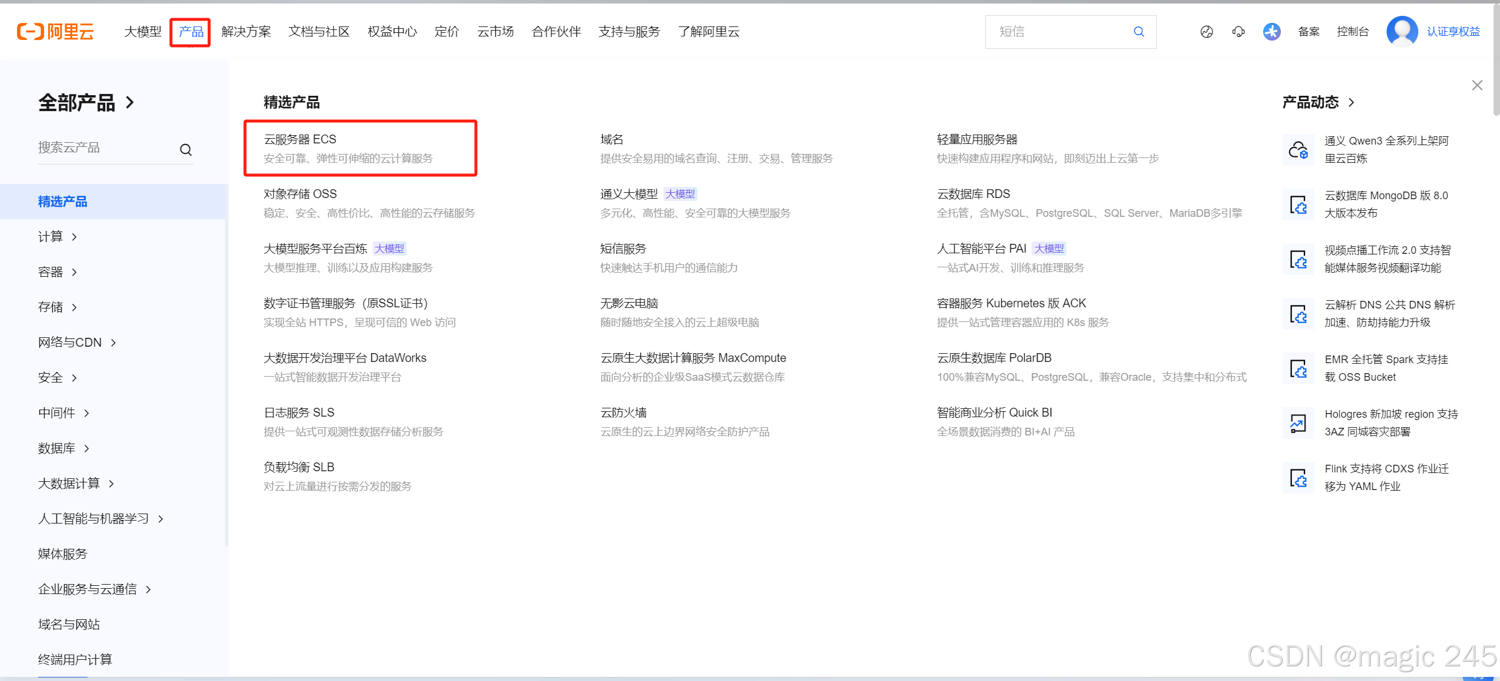Expand the 数据库 category
Viewport: 1500px width, 681px height.
63,448
